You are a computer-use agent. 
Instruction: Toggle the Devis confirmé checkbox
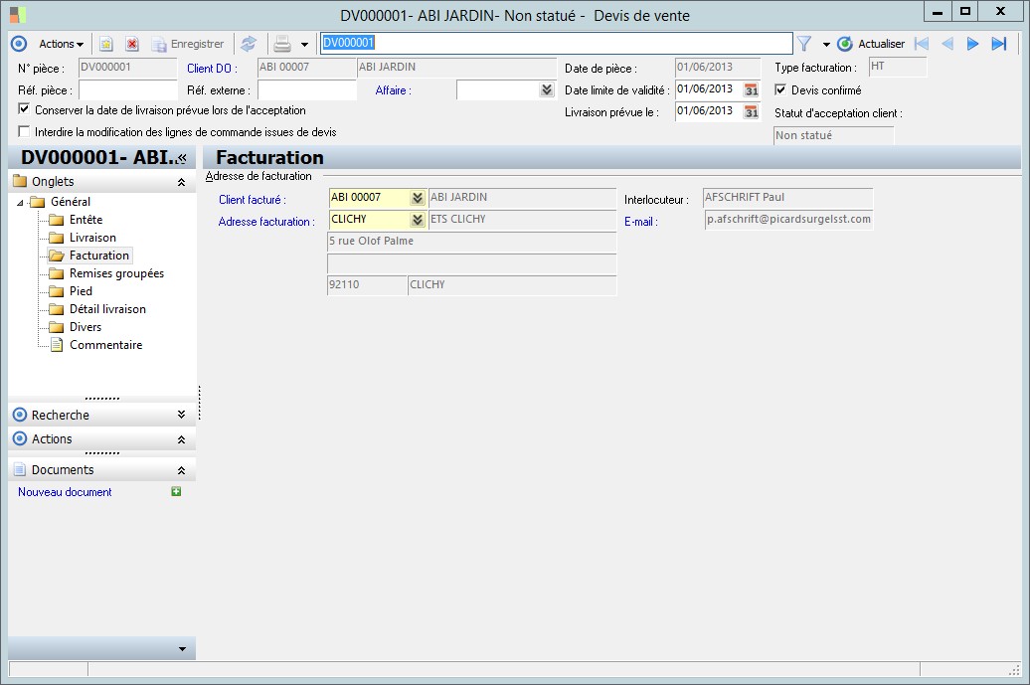coord(780,89)
